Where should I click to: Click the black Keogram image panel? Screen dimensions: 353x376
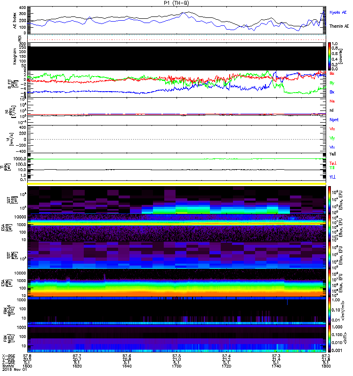click(x=177, y=58)
